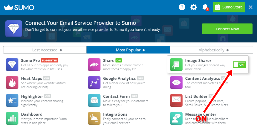
Task: Click "Get all our pro apps" description
Action: pyautogui.click(x=44, y=67)
